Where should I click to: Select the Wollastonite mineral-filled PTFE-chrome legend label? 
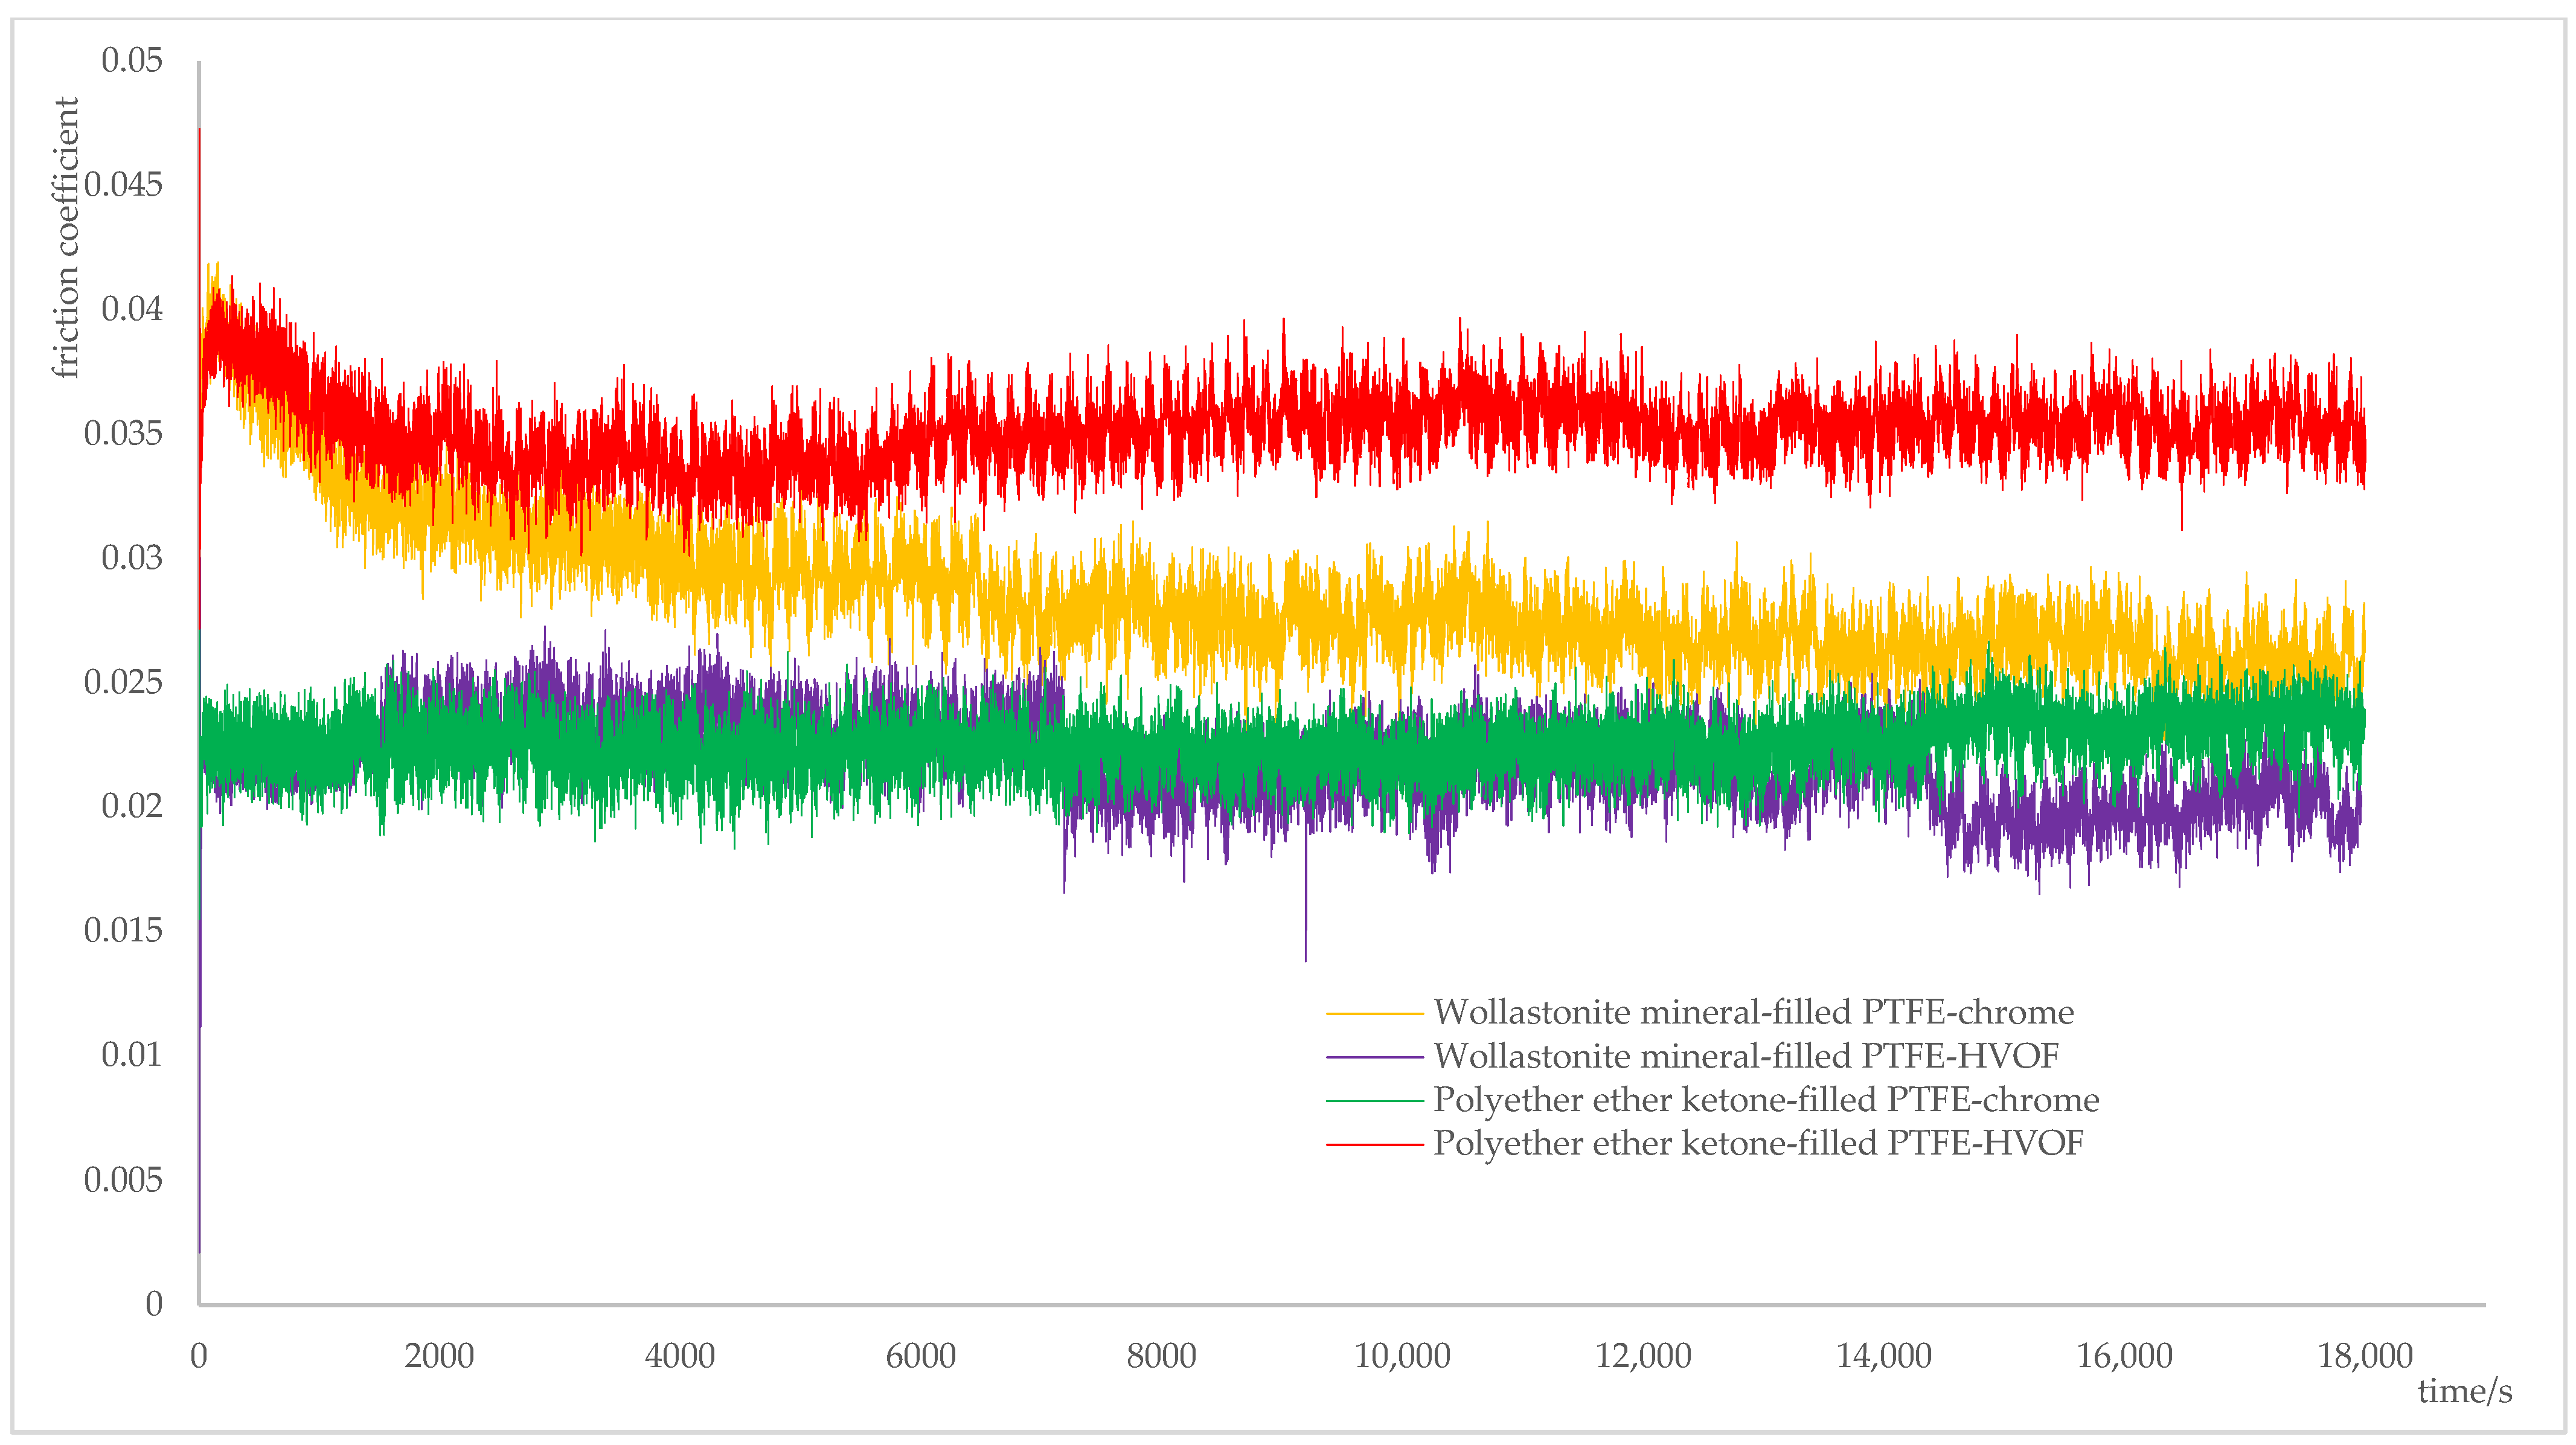click(x=1753, y=1012)
